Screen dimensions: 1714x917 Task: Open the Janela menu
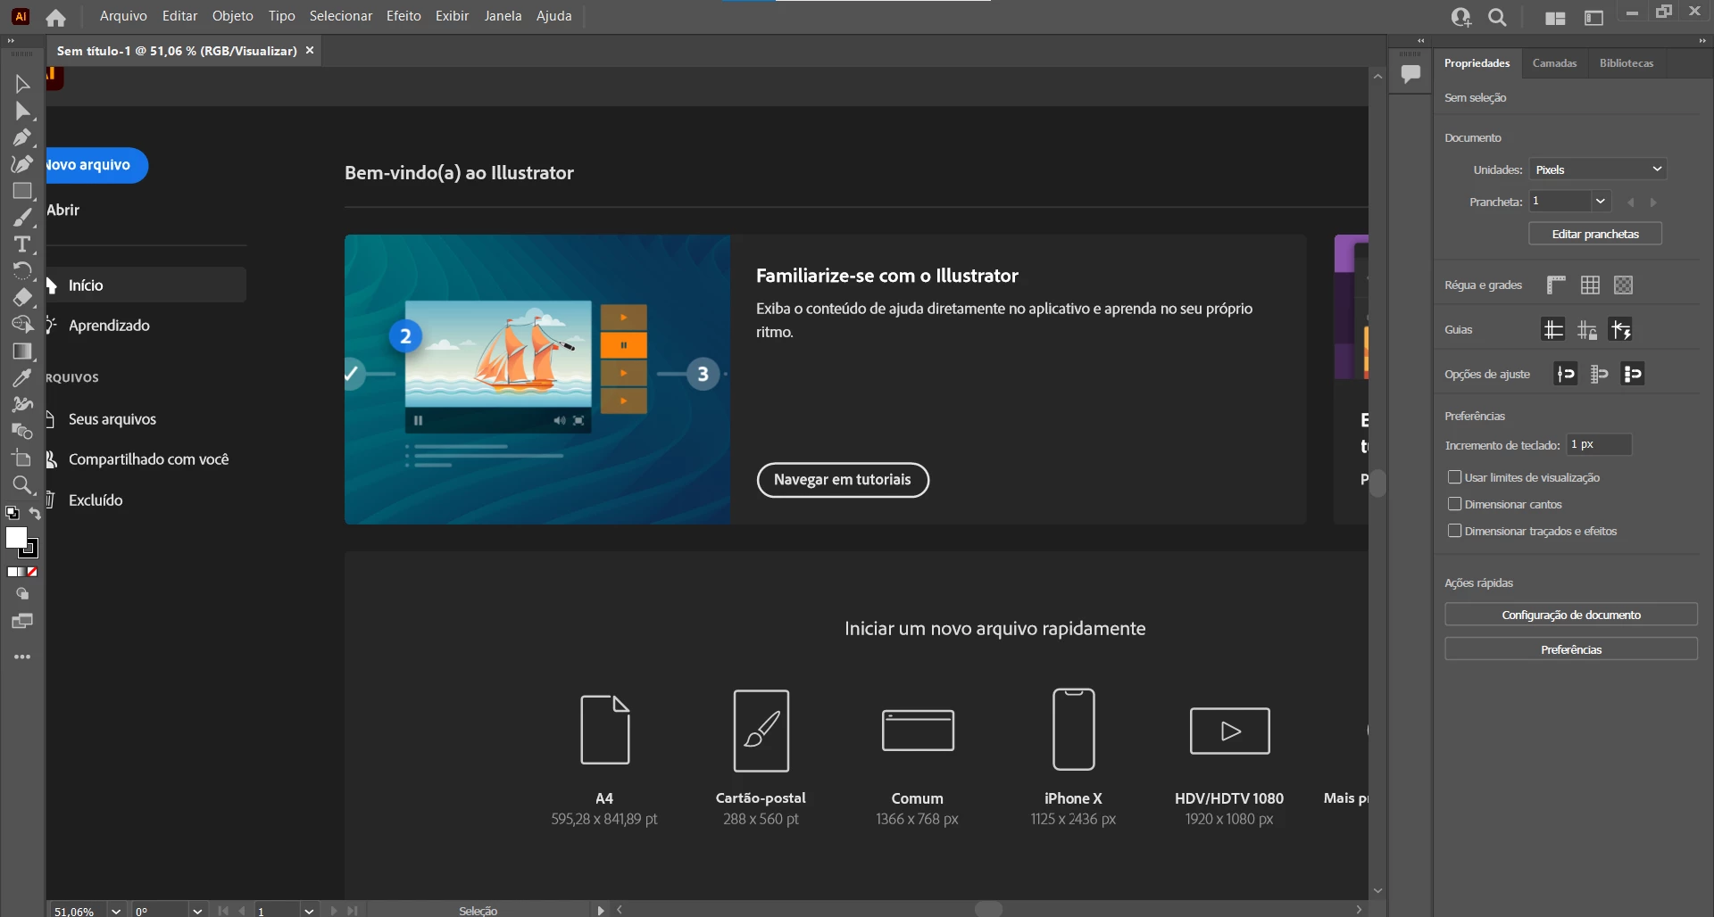coord(503,16)
